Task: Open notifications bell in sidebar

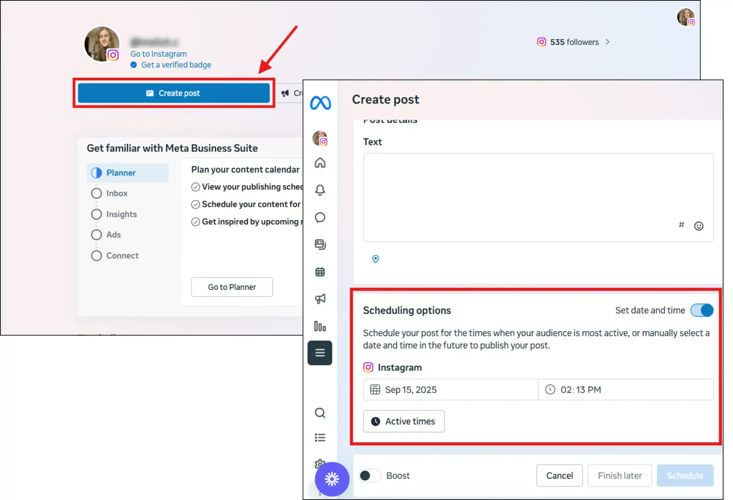Action: (320, 190)
